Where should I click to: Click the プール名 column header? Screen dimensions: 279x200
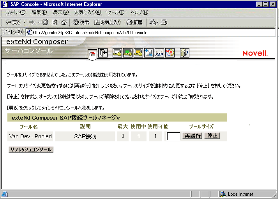pos(28,127)
